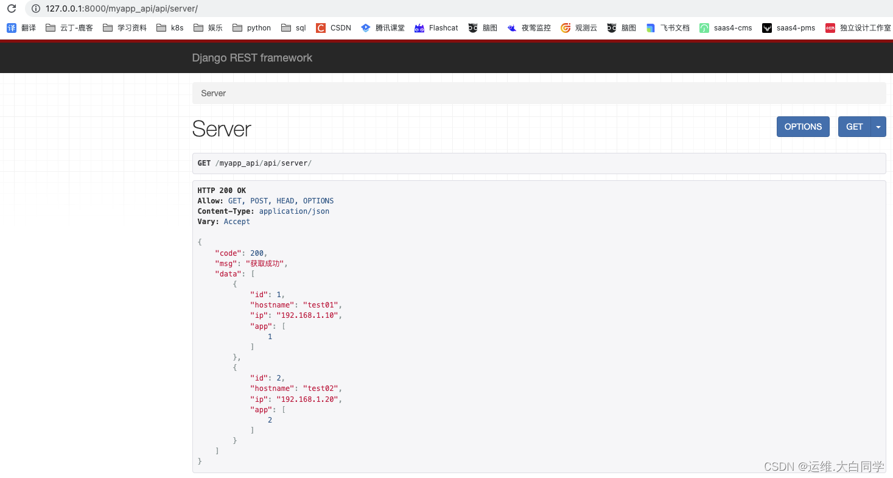893x478 pixels.
Task: Open the CSDN bookmark
Action: [x=334, y=27]
